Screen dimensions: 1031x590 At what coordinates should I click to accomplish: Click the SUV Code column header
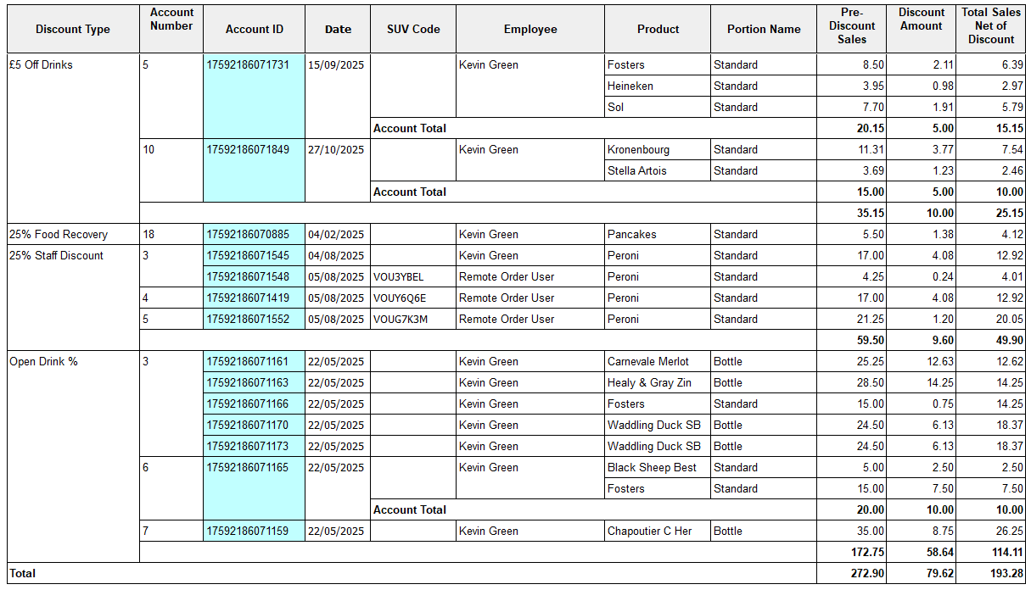413,30
